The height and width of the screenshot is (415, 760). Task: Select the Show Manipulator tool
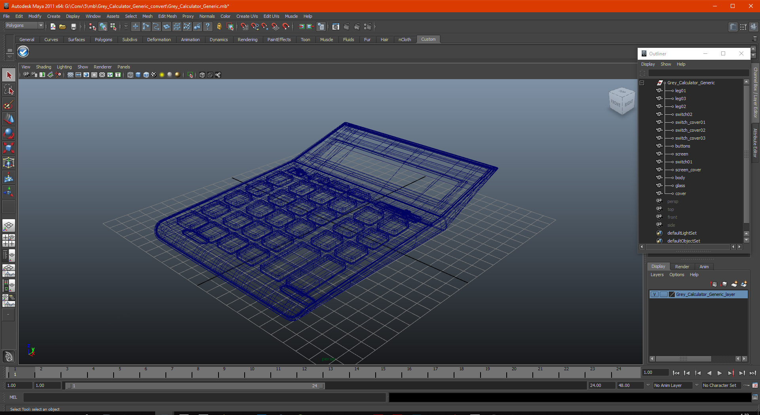pos(9,192)
